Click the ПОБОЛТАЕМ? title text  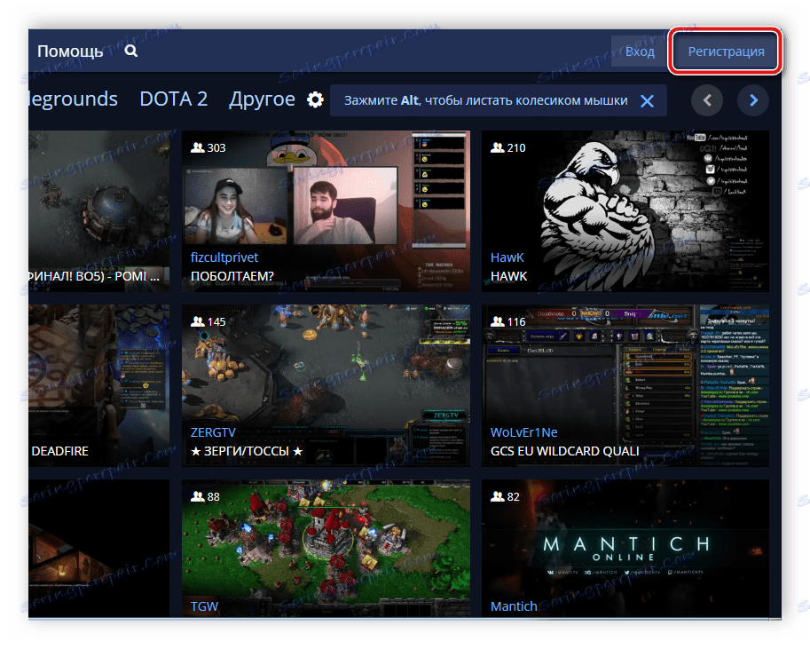pyautogui.click(x=232, y=276)
